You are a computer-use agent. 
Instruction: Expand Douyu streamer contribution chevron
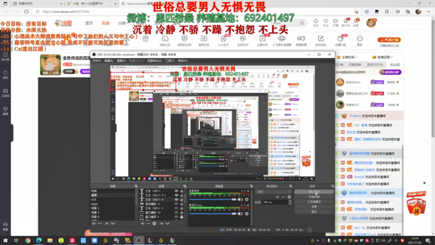pyautogui.click(x=357, y=57)
